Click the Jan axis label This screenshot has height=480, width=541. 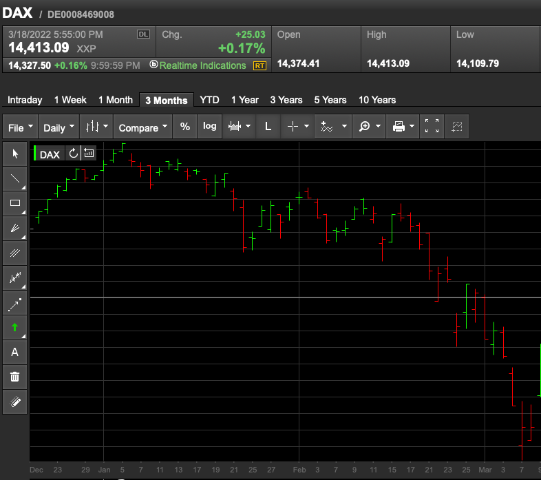coord(104,470)
